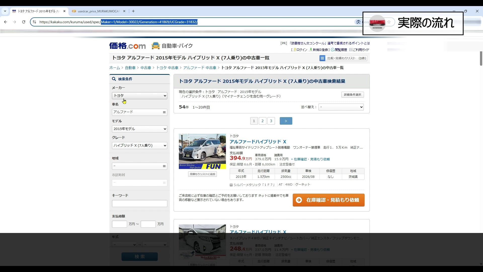483x272 pixels.
Task: Open the 車名 selector showing アルファード
Action: tap(140, 112)
